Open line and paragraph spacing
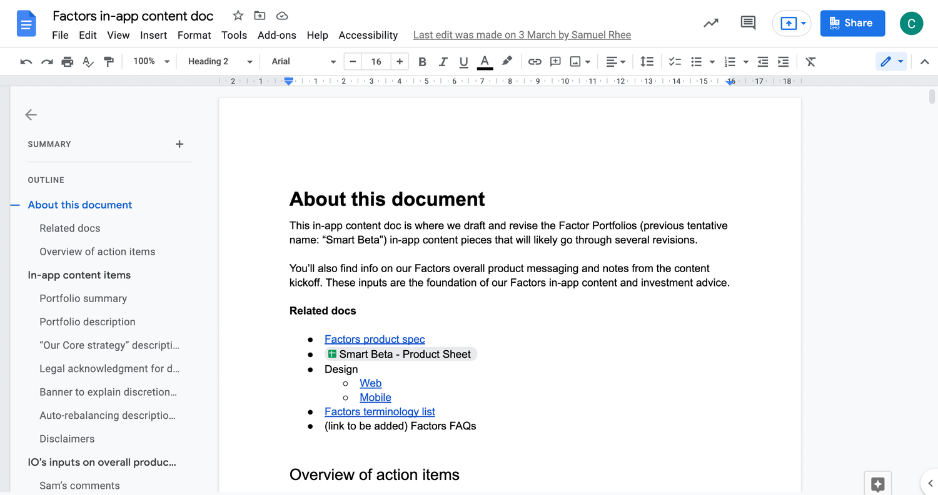Viewport: 938px width, 495px height. (x=647, y=61)
